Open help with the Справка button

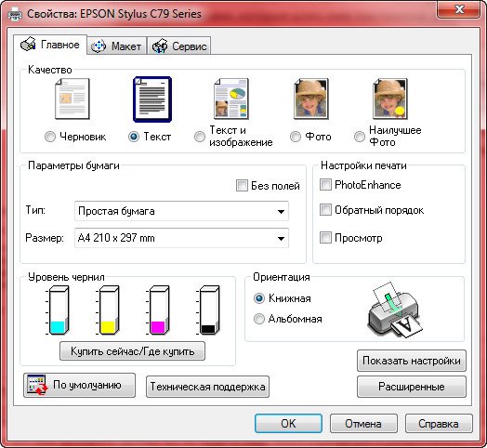[439, 424]
